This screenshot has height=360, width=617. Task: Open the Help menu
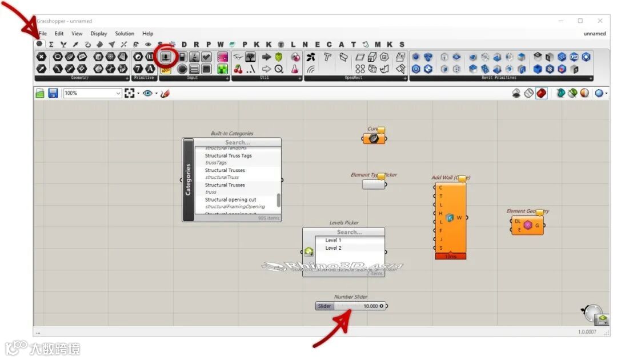click(x=147, y=34)
